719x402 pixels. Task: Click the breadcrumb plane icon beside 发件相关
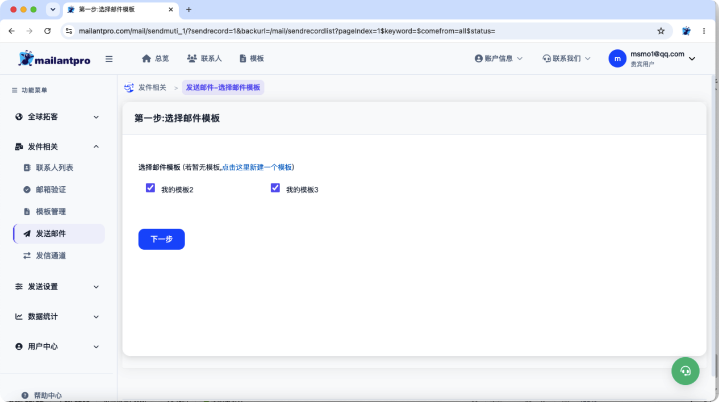[129, 88]
